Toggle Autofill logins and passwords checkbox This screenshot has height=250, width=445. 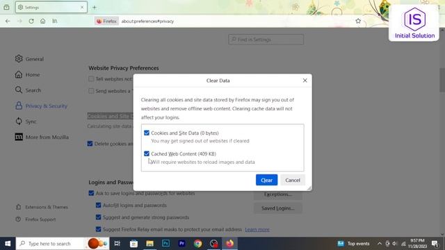tap(99, 206)
